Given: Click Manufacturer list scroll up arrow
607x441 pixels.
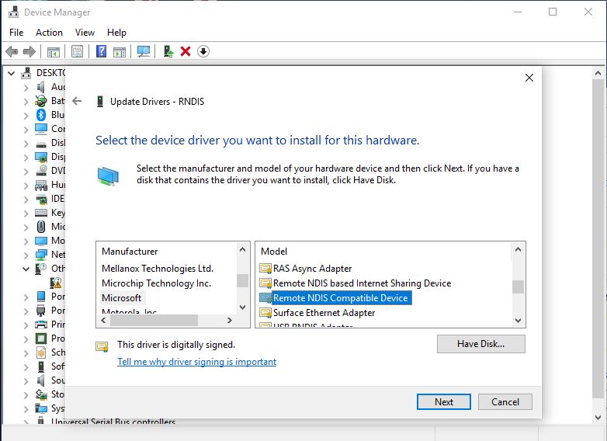Looking at the screenshot, I should 243,249.
